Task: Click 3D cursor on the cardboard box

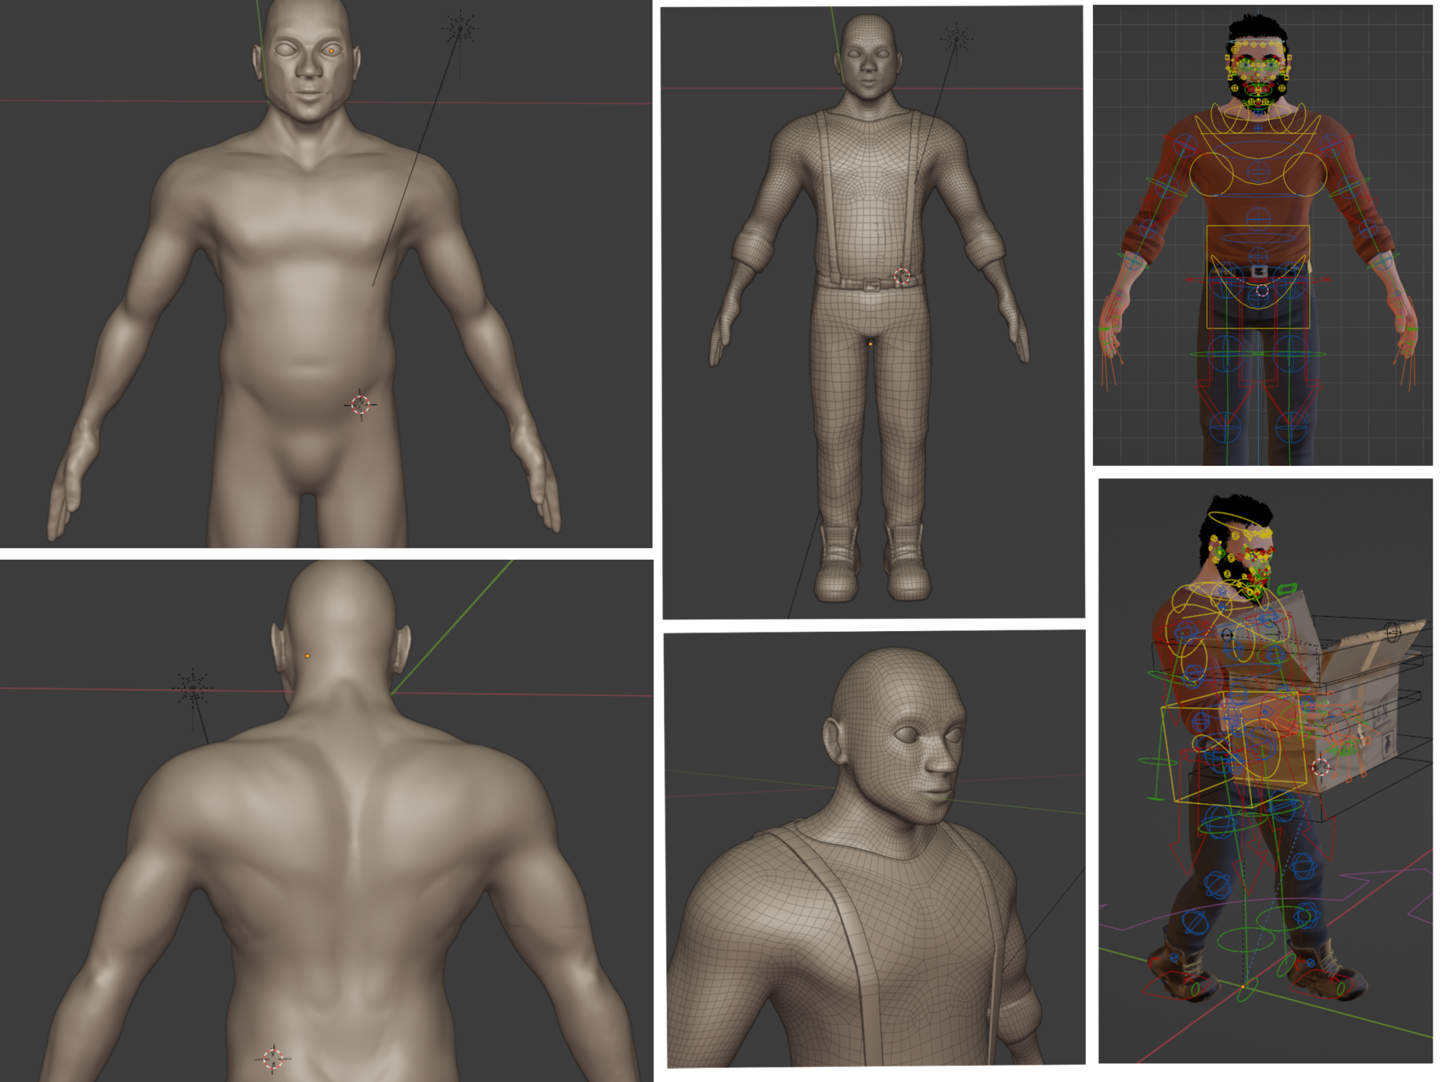Action: [1320, 767]
